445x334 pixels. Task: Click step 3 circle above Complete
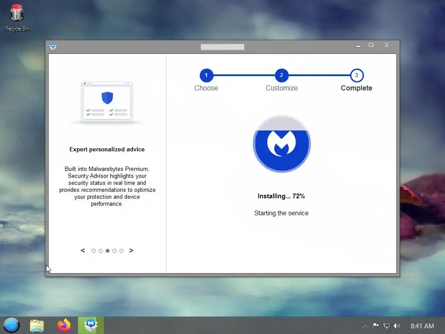[x=357, y=75]
